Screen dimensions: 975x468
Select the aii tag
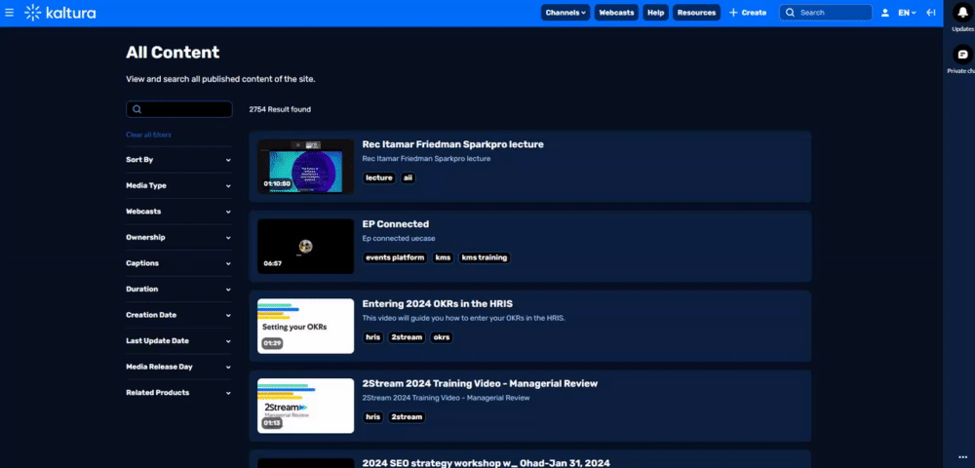pyautogui.click(x=408, y=177)
